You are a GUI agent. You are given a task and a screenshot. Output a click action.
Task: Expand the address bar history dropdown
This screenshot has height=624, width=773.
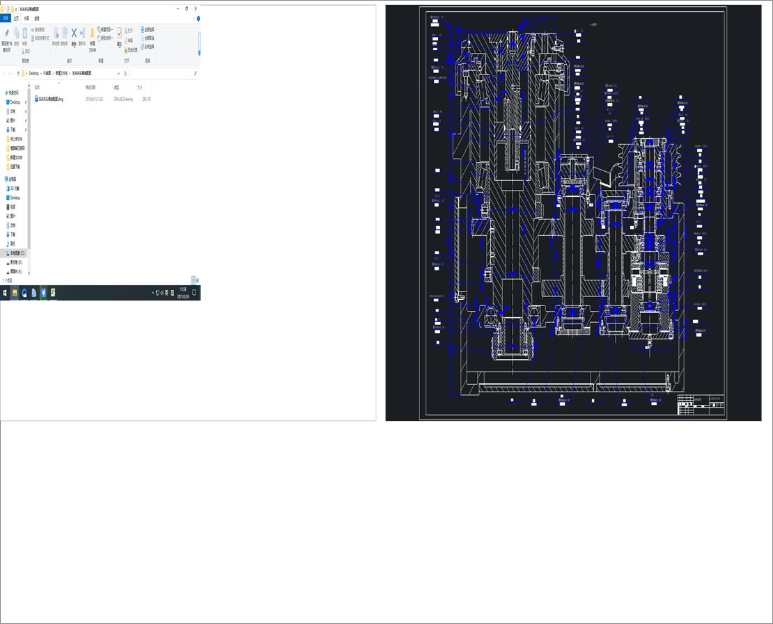[118, 73]
